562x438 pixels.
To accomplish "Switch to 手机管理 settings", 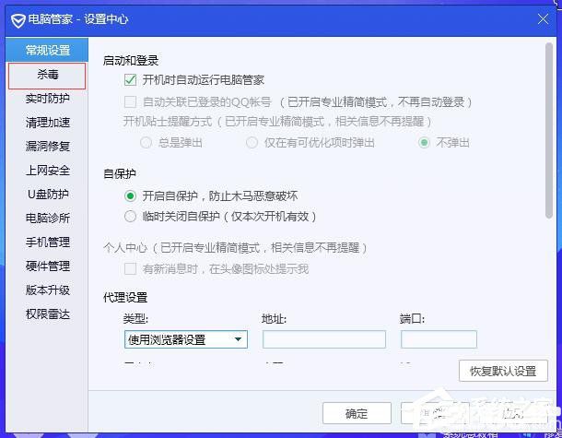I will [x=47, y=243].
